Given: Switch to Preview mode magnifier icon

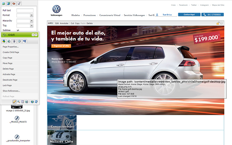Looking at the screenshot, I should (19, 101).
